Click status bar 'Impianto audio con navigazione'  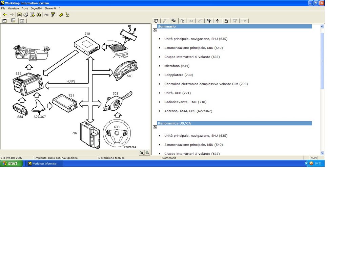56,158
